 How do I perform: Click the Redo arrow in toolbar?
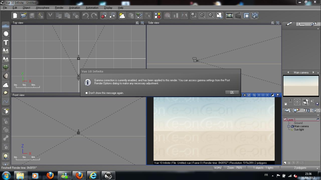click(94, 16)
